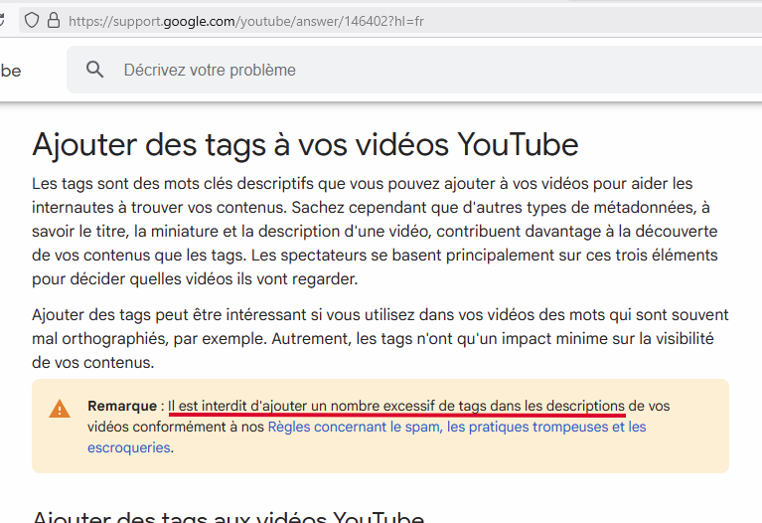This screenshot has height=523, width=762.
Task: Click the paragraph starting "Les tags sont des mots clés"
Action: pyautogui.click(x=375, y=231)
